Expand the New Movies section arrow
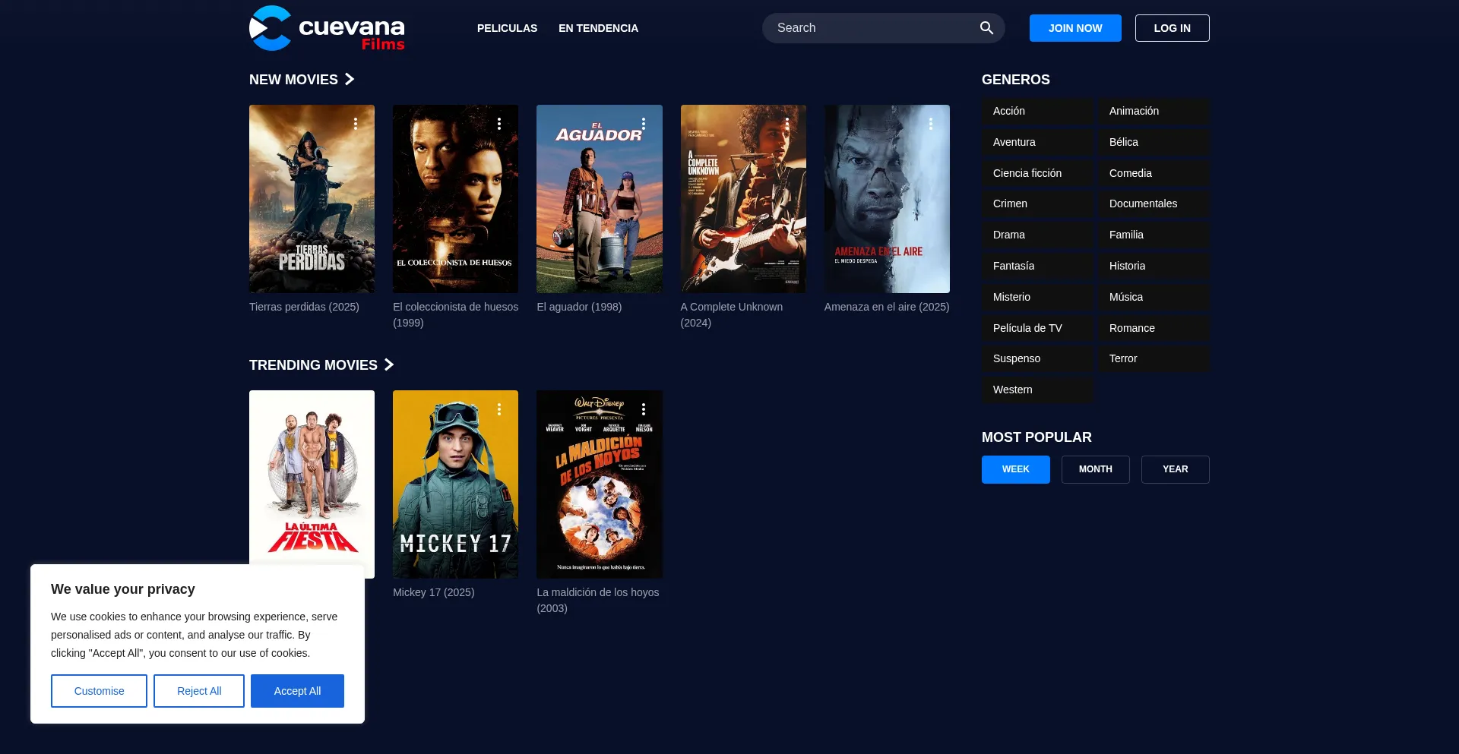This screenshot has width=1459, height=754. click(350, 79)
